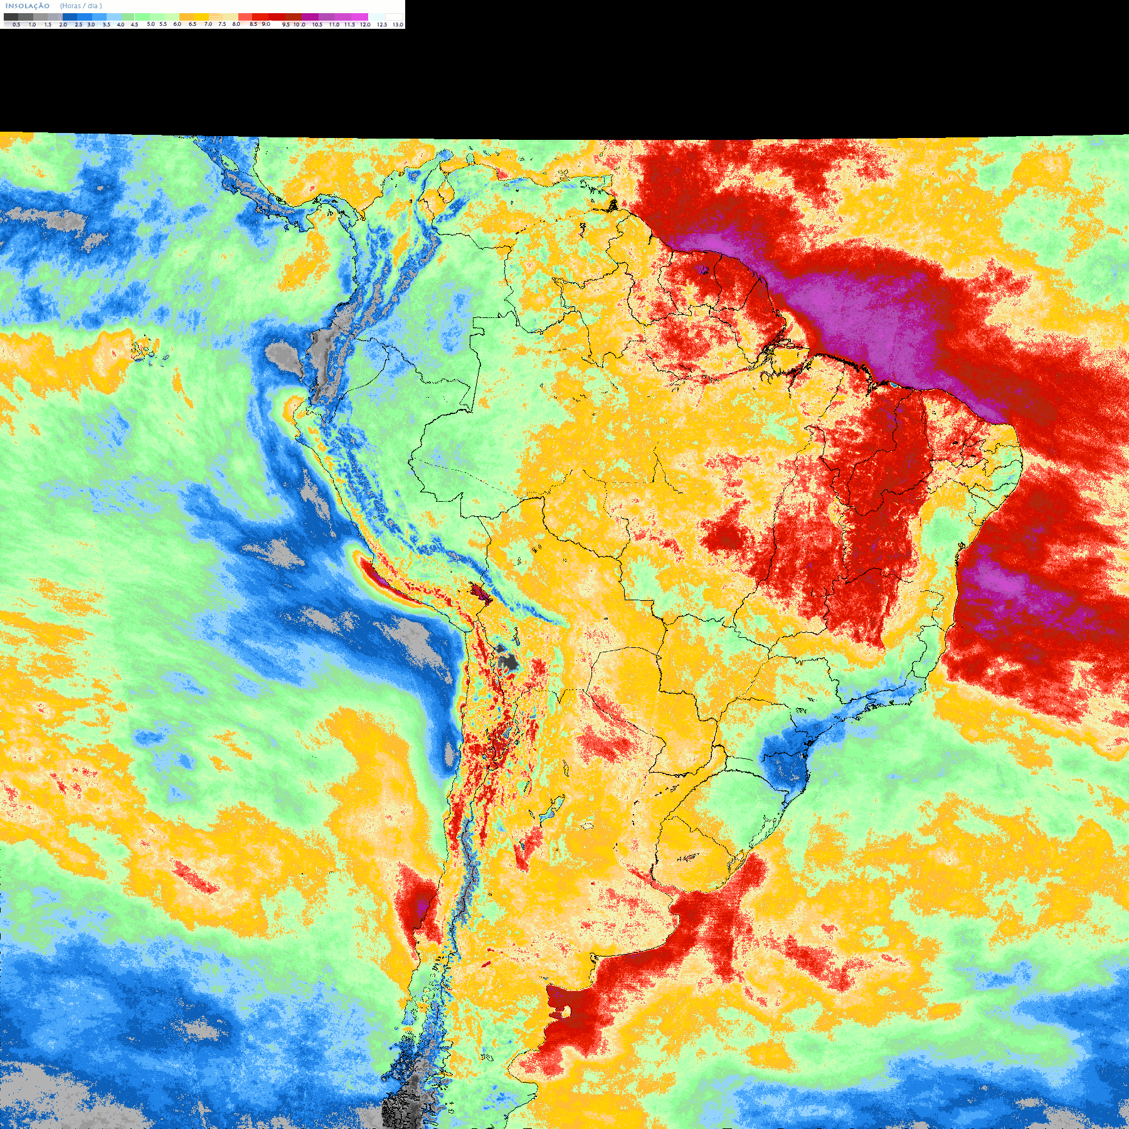This screenshot has height=1129, width=1129.
Task: Select the white legend swatch above 13.0
Action: tap(394, 17)
